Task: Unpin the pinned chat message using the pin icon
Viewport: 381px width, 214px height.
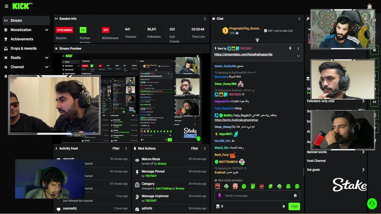Action: pyautogui.click(x=290, y=48)
